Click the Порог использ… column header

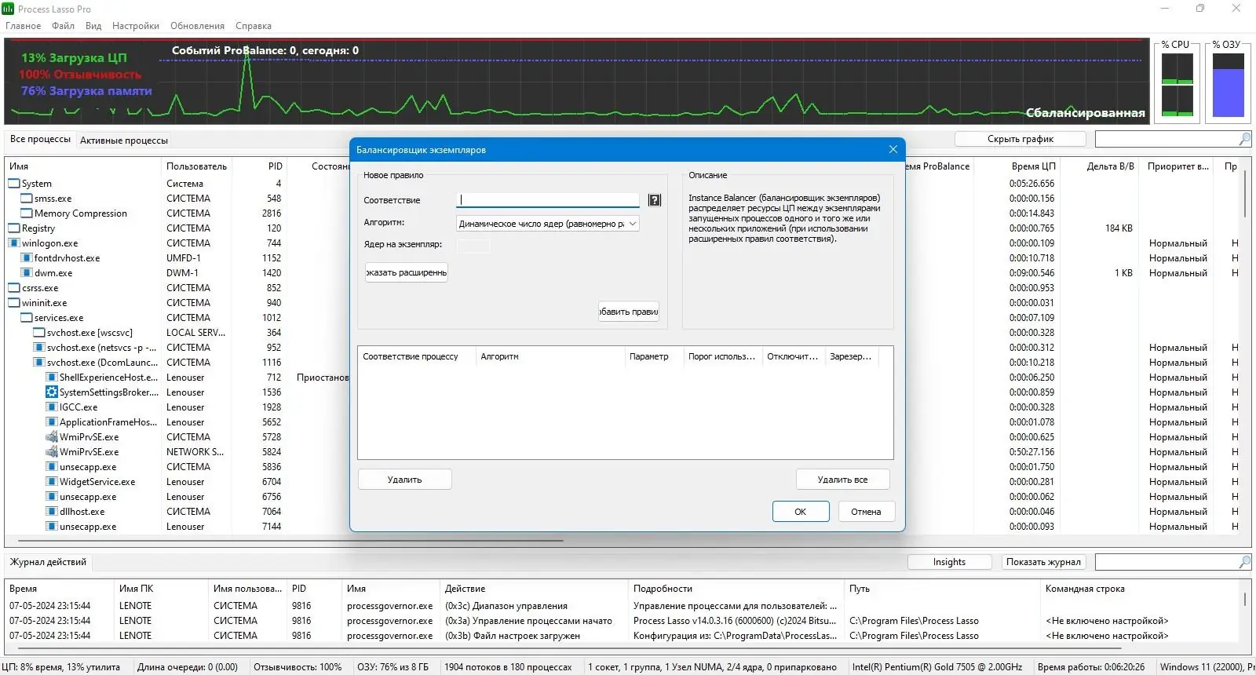tap(722, 356)
